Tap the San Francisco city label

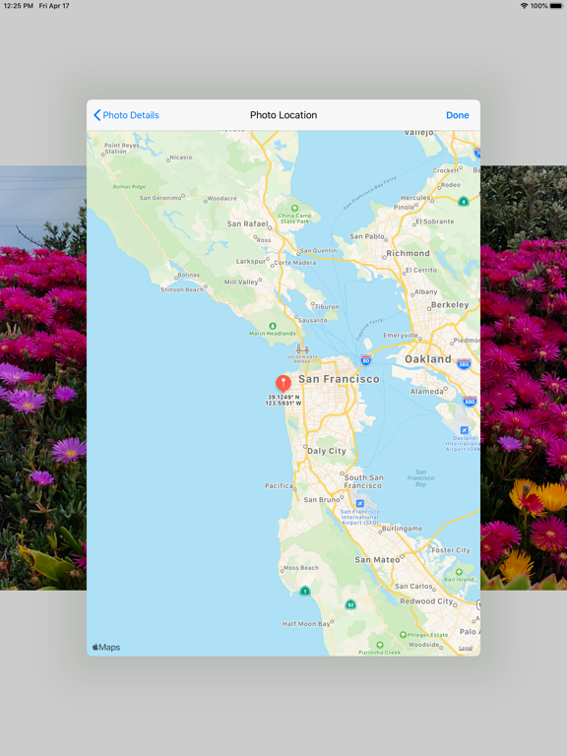coord(339,379)
